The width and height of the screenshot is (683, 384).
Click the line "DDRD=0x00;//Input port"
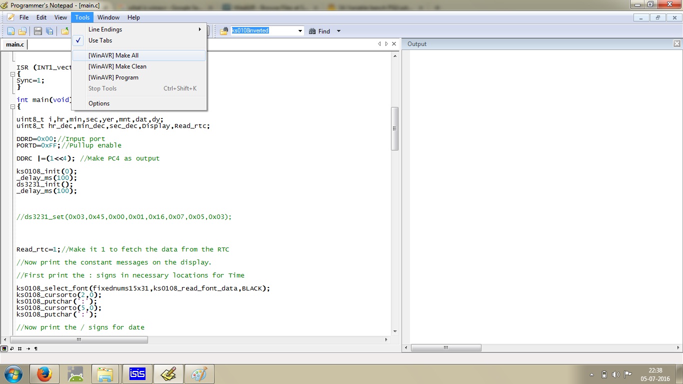61,139
